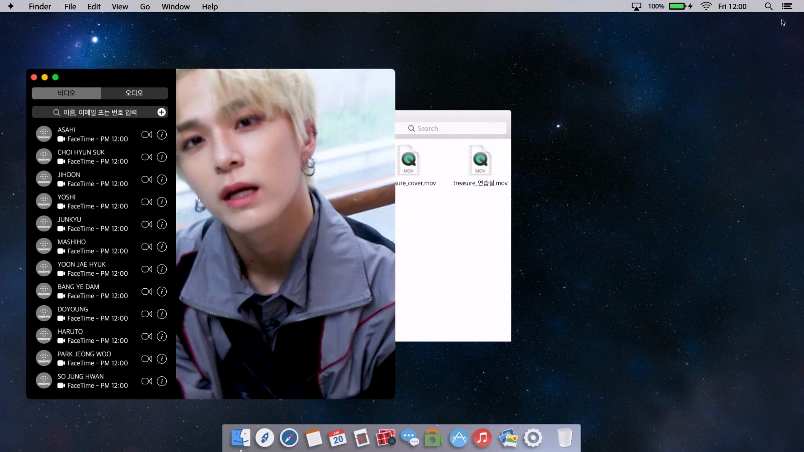
Task: Start video call with JIHOON
Action: tap(147, 180)
